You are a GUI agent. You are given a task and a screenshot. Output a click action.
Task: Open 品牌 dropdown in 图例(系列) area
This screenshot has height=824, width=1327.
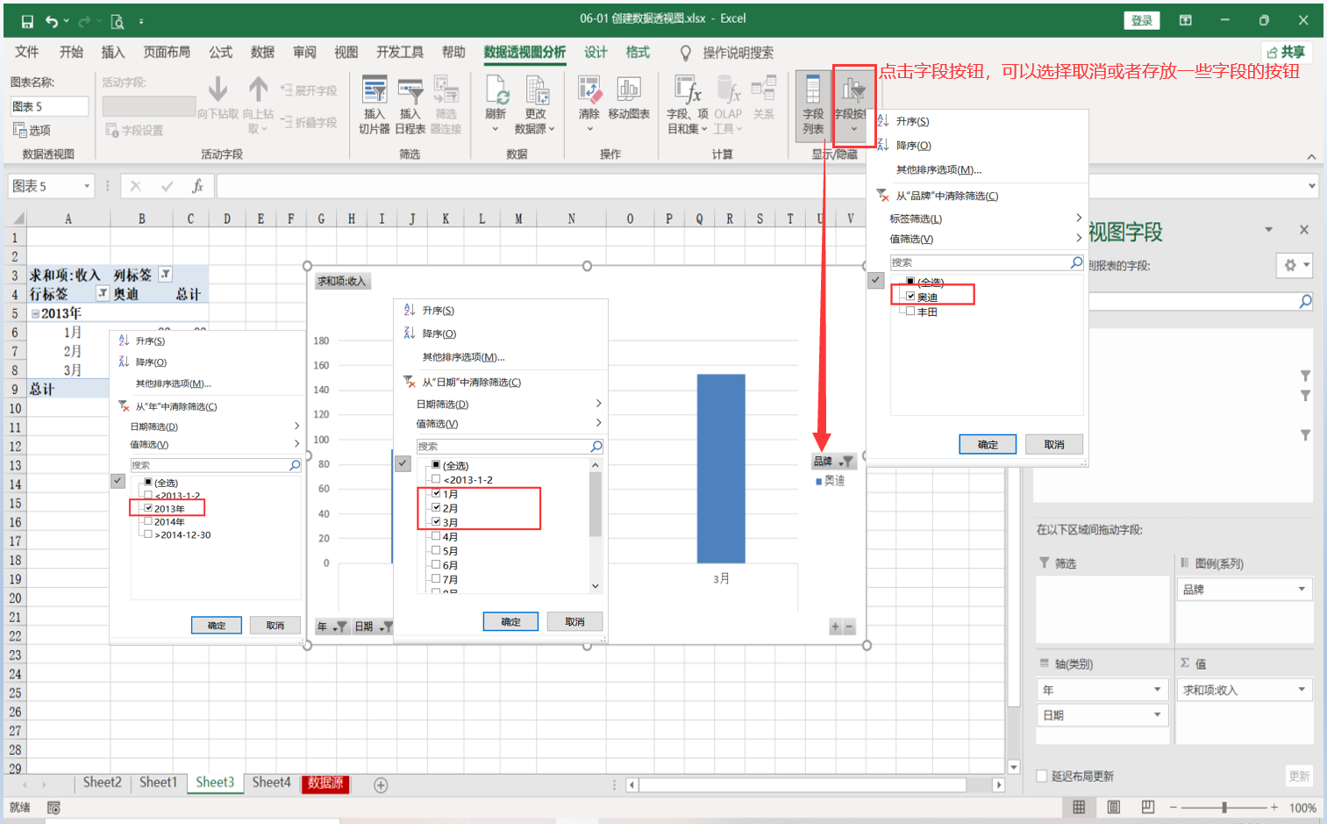pos(1302,590)
